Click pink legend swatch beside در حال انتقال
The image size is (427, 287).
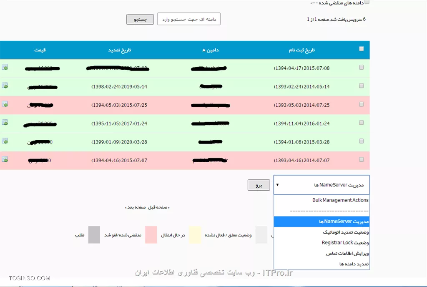(151, 235)
